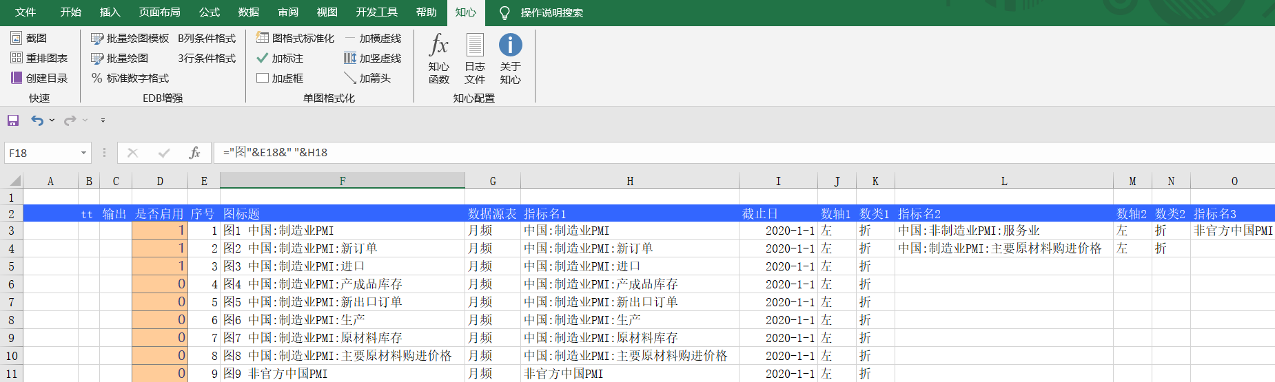Click orange cell with value 1 in row 5
This screenshot has width=1275, height=382.
pyautogui.click(x=160, y=266)
